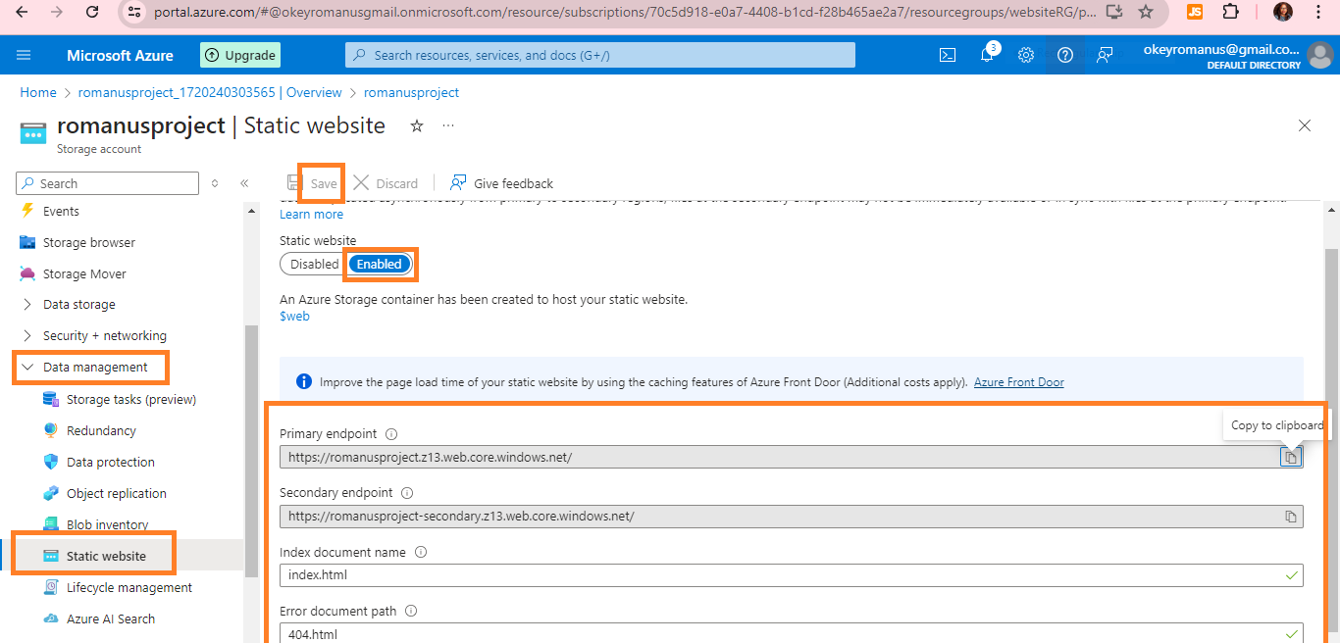Image resolution: width=1340 pixels, height=643 pixels.
Task: Open the help question mark icon
Action: [1065, 55]
